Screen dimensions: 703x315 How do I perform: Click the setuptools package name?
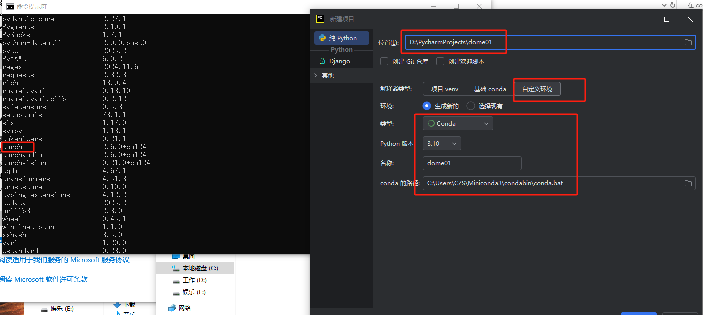point(22,115)
